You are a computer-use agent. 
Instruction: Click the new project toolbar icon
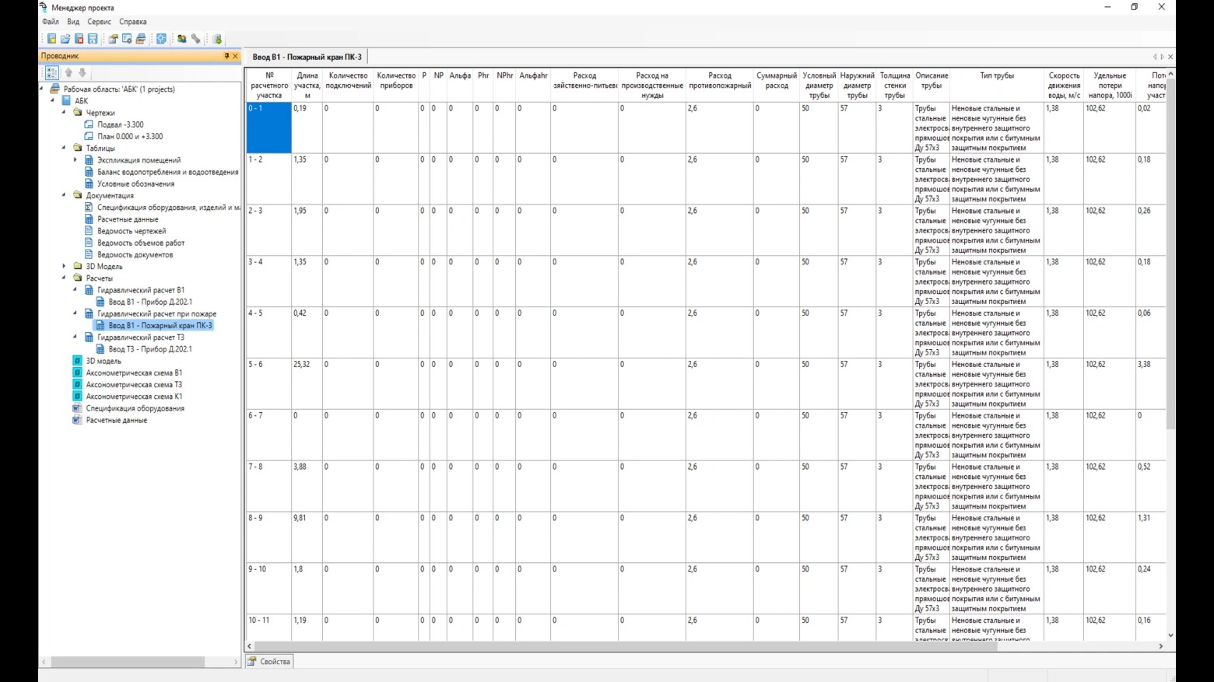point(51,39)
